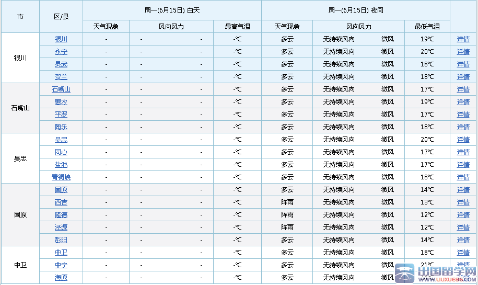Open 详情 link in the 西吉 row
This screenshot has height=285, width=478.
(x=463, y=202)
